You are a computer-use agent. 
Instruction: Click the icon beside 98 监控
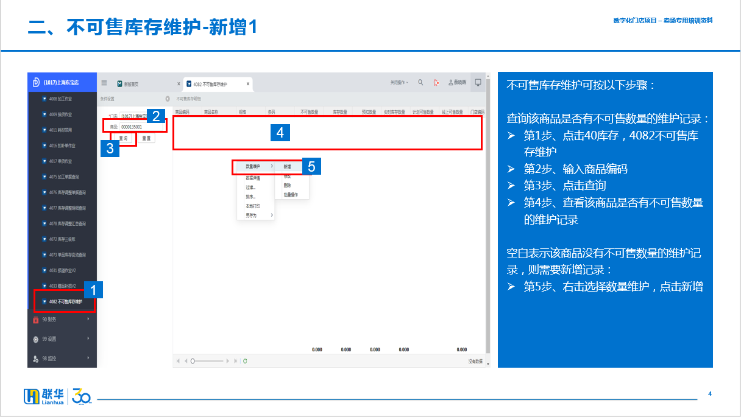36,359
